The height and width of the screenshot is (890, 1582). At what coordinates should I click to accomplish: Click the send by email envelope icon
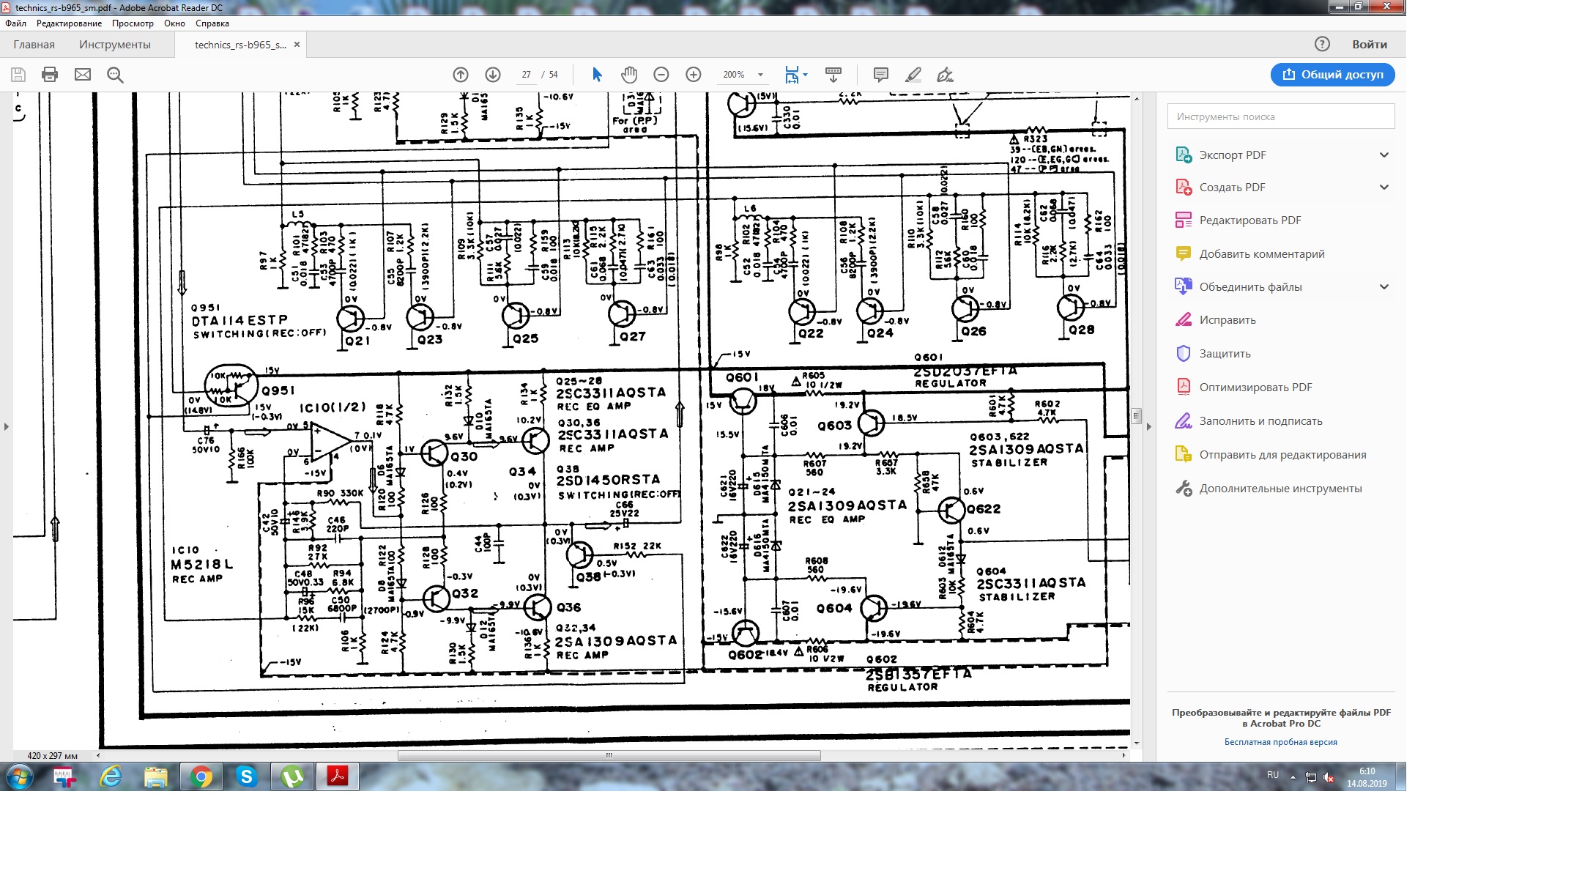(83, 75)
